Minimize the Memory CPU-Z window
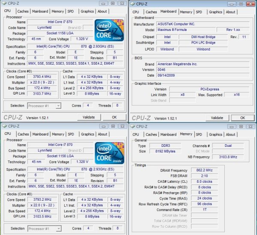This screenshot has height=235, width=257. [232, 126]
